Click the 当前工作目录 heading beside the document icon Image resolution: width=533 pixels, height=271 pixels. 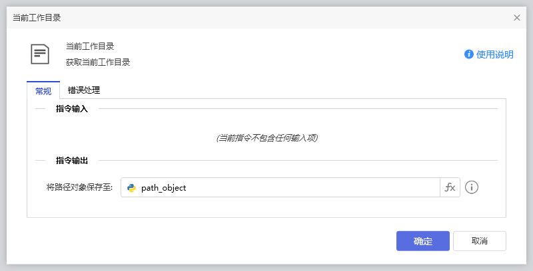click(89, 46)
